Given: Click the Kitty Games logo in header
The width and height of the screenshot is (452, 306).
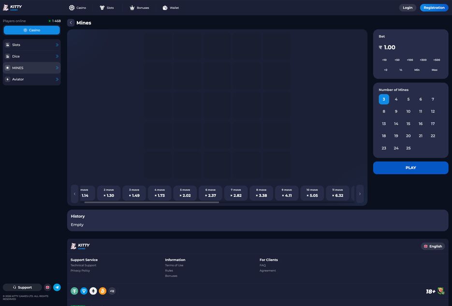Looking at the screenshot, I should click(x=13, y=8).
